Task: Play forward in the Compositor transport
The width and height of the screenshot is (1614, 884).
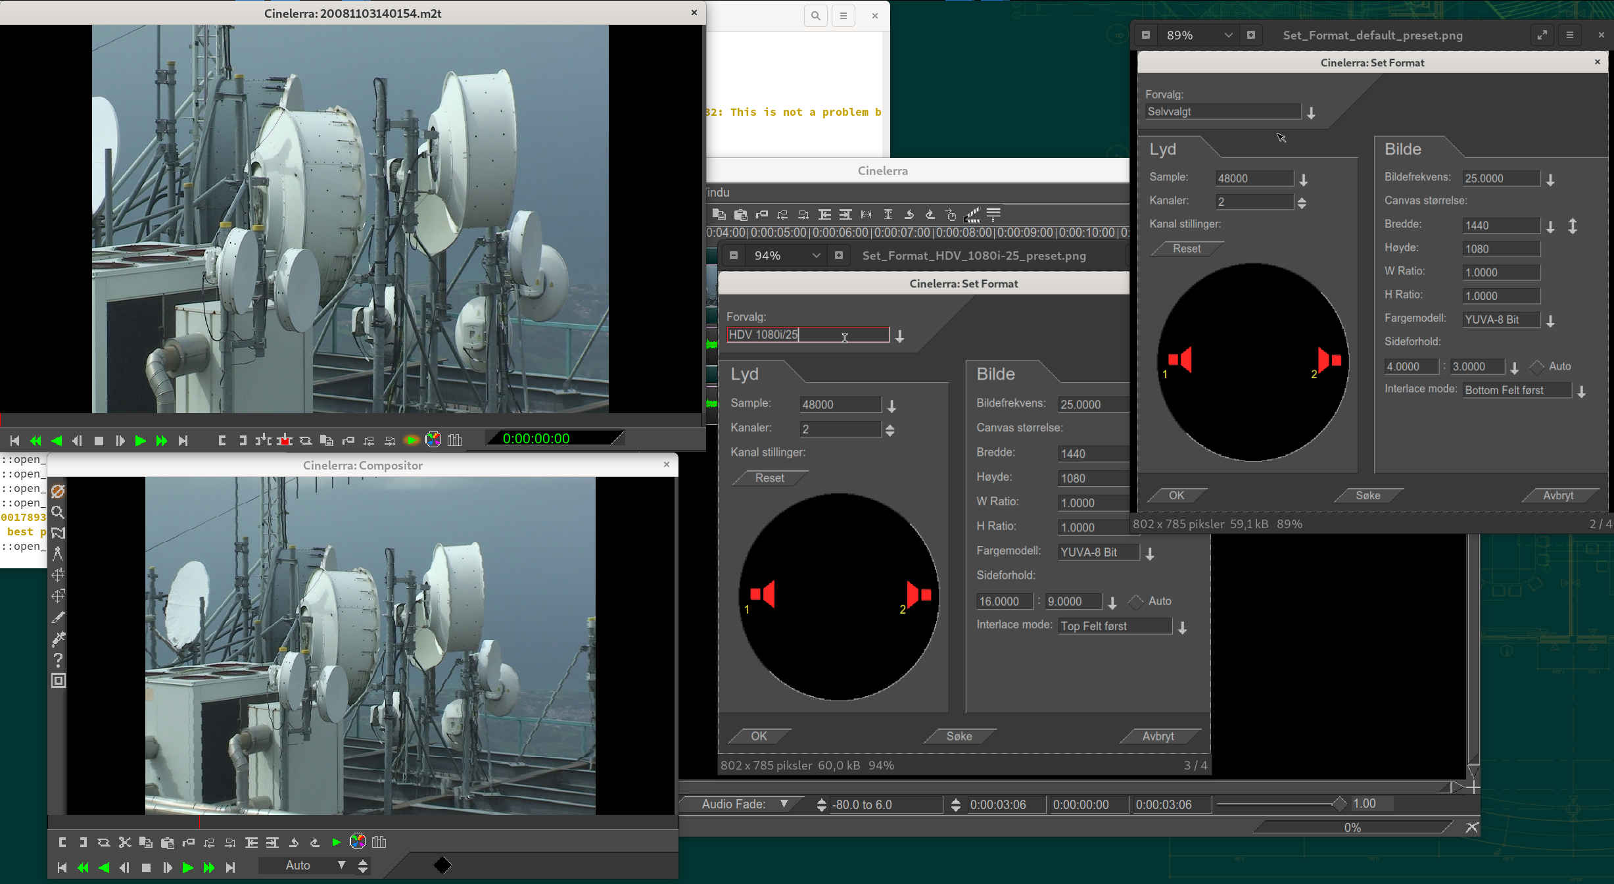Action: [x=187, y=868]
